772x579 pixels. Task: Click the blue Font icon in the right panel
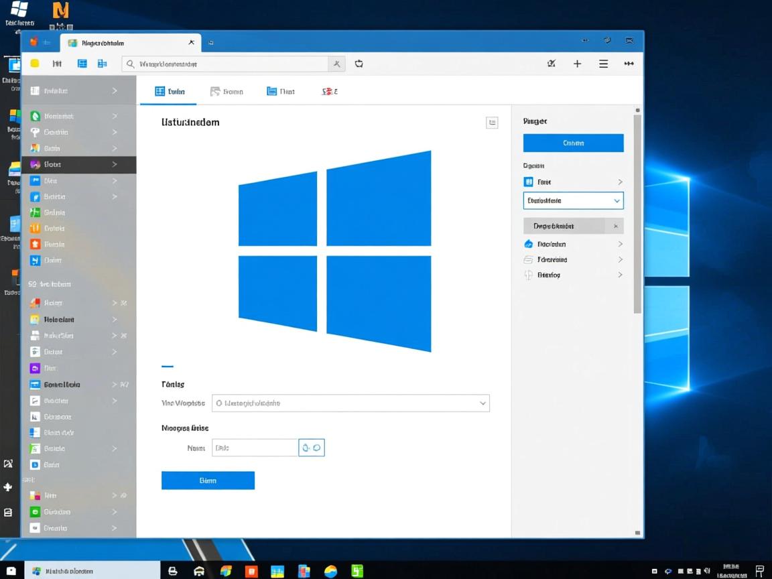(x=529, y=182)
